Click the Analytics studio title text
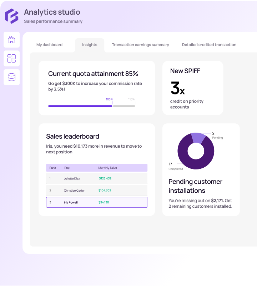257x286 pixels. tap(52, 12)
